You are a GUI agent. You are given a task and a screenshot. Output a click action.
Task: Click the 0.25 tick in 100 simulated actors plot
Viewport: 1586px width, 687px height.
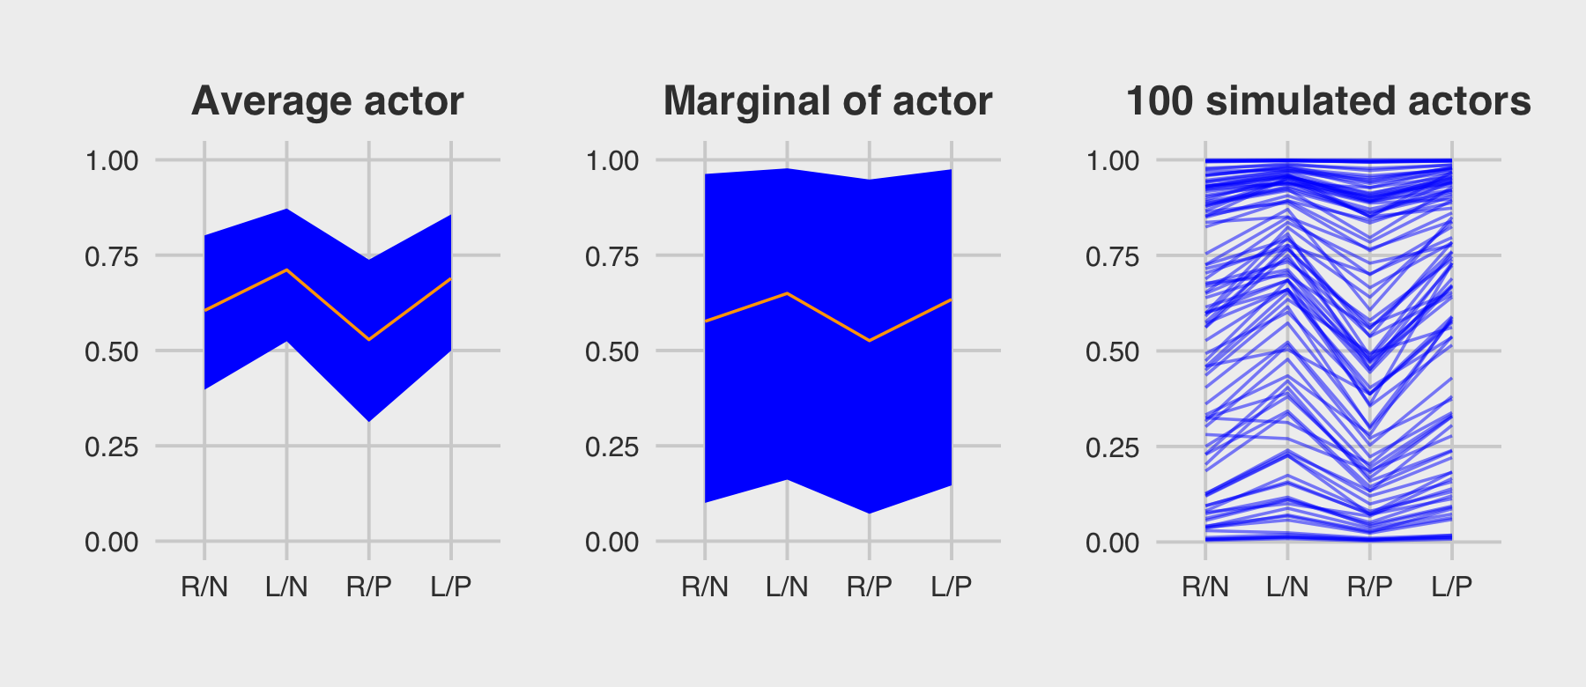(1113, 447)
